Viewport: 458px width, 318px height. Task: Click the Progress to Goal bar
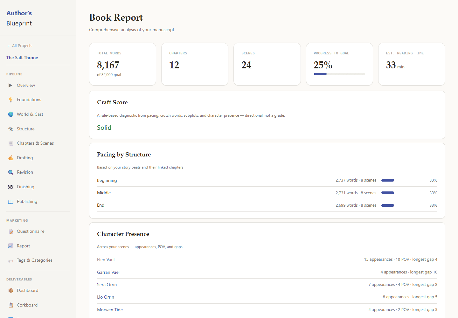click(339, 74)
